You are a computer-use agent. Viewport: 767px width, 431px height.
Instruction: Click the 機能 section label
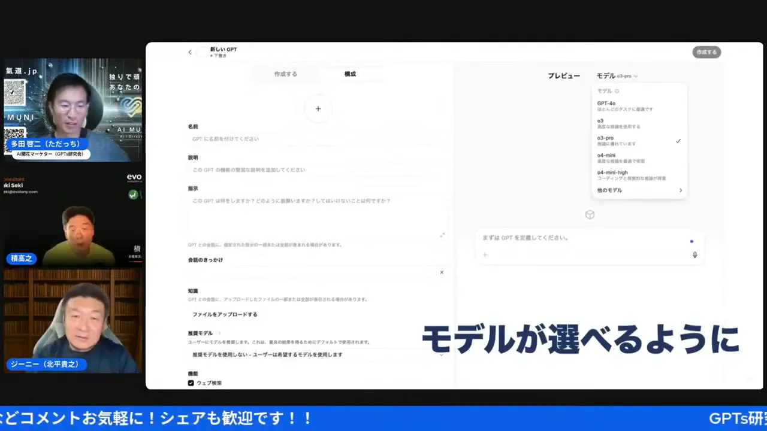click(x=193, y=374)
